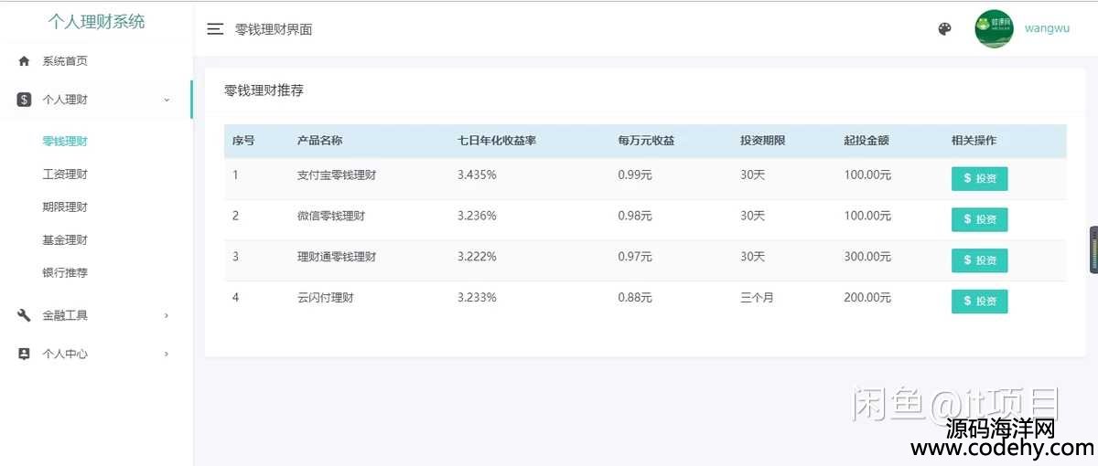Open the theme palette icon
1098x466 pixels.
tap(945, 29)
